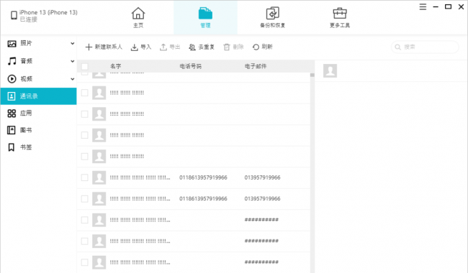Click the 导入 import button
Viewport: 468px width, 273px height.
click(141, 47)
